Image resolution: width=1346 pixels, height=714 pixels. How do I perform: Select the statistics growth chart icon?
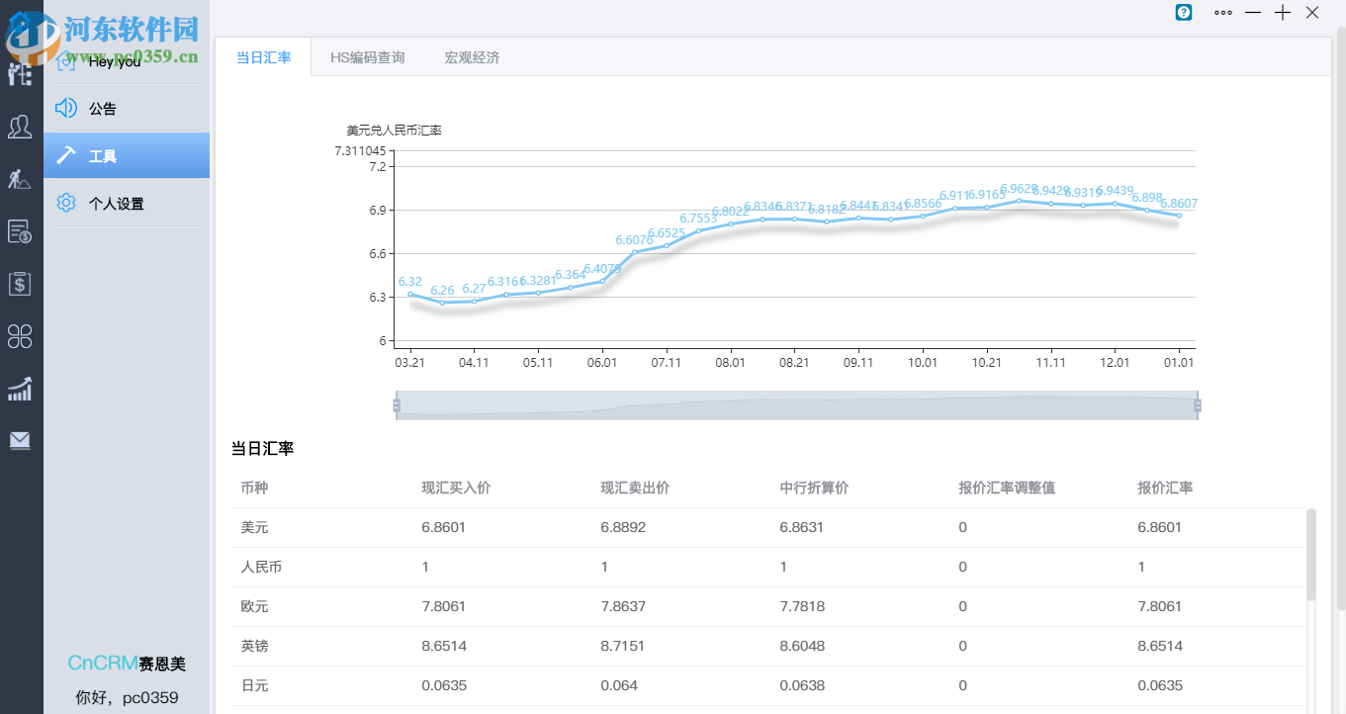pos(20,389)
